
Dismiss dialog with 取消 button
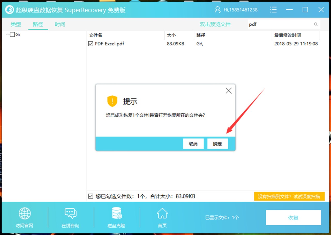193,144
